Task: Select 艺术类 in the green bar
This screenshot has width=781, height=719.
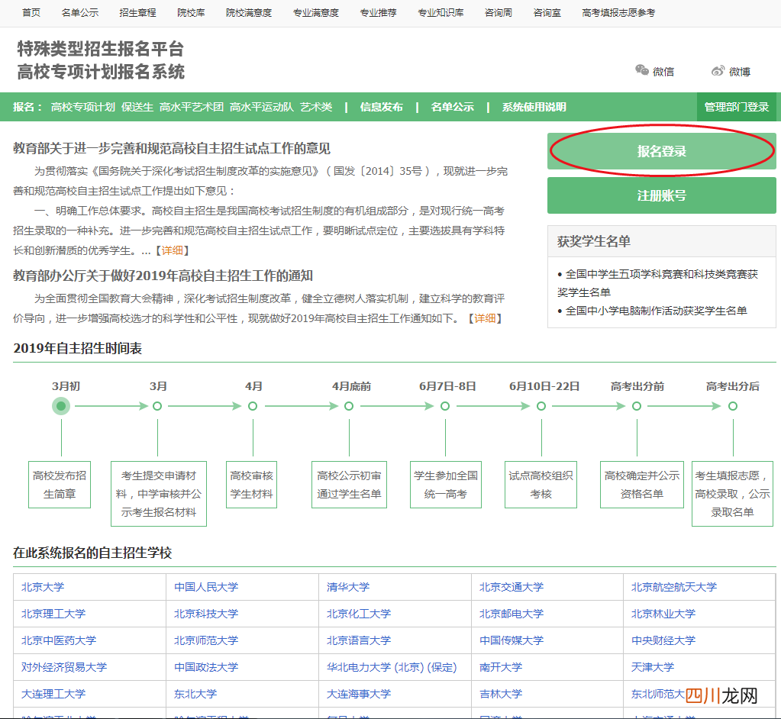Action: point(316,107)
